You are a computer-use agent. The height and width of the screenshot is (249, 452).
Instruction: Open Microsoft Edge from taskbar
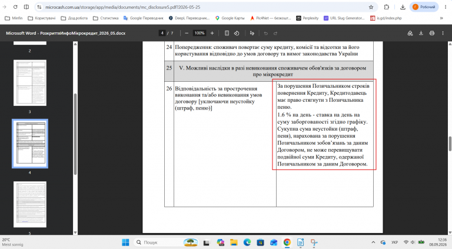click(247, 243)
